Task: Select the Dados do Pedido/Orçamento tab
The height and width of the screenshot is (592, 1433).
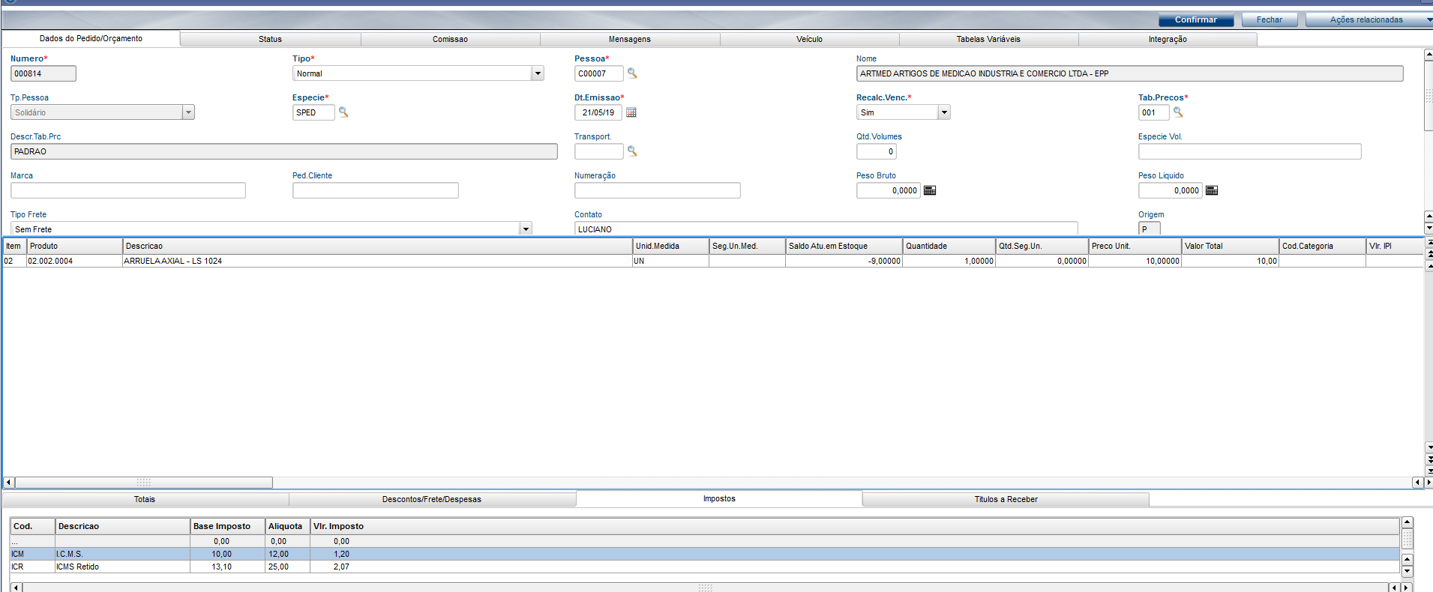Action: (x=91, y=38)
